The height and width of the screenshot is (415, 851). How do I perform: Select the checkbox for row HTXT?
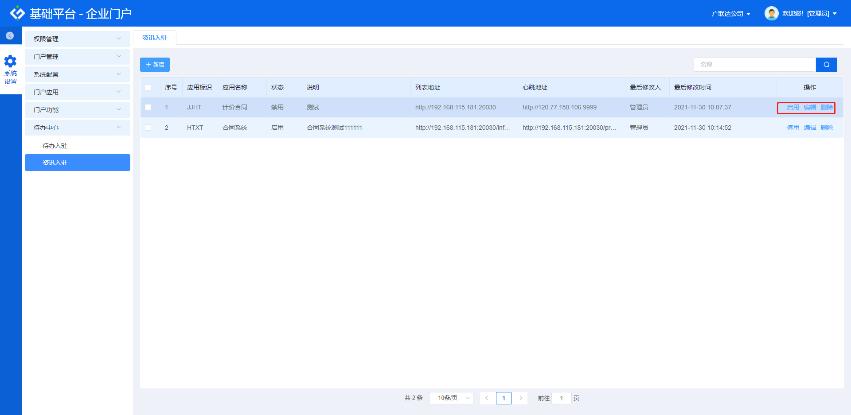click(148, 128)
